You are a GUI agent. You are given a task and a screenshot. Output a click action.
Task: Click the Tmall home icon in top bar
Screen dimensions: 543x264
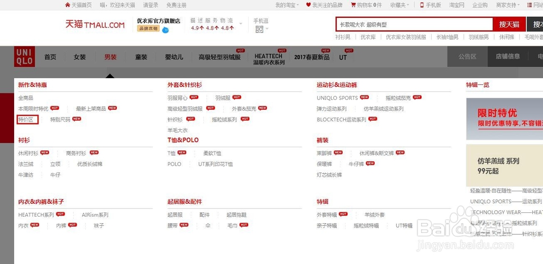tap(67, 5)
